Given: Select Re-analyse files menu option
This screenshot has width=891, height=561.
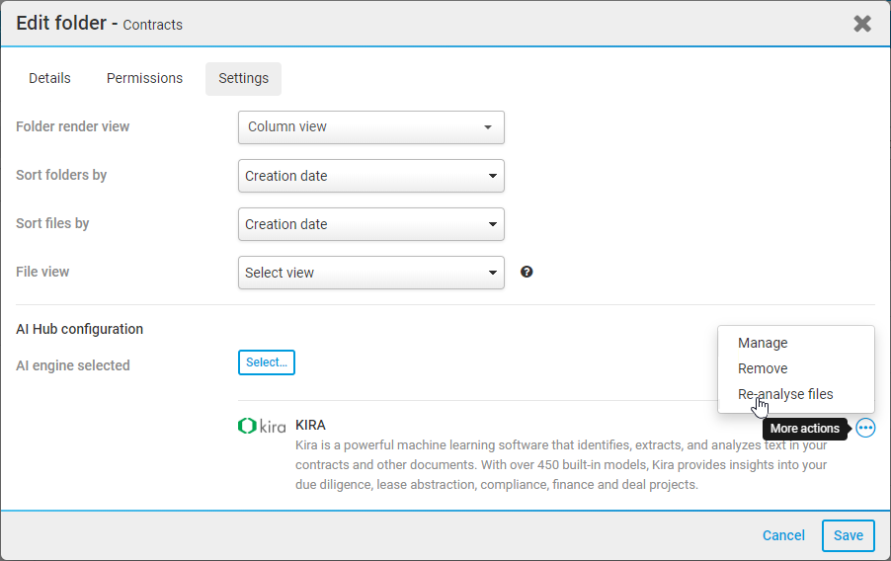Looking at the screenshot, I should [x=785, y=394].
